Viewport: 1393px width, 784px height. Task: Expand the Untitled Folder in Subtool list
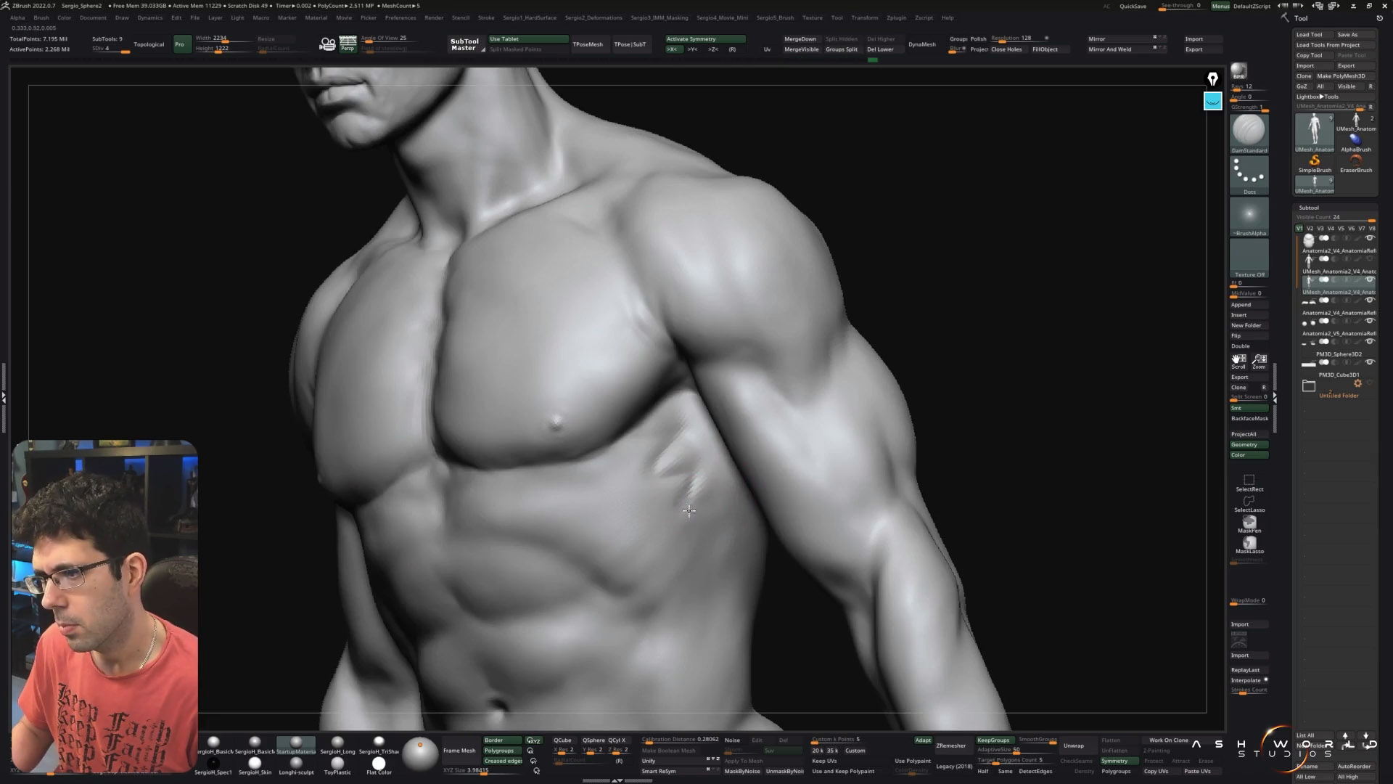tap(1308, 386)
